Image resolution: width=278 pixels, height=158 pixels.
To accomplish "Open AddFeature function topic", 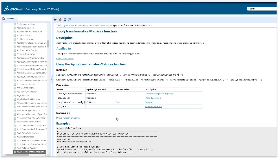I will [x=26, y=24].
